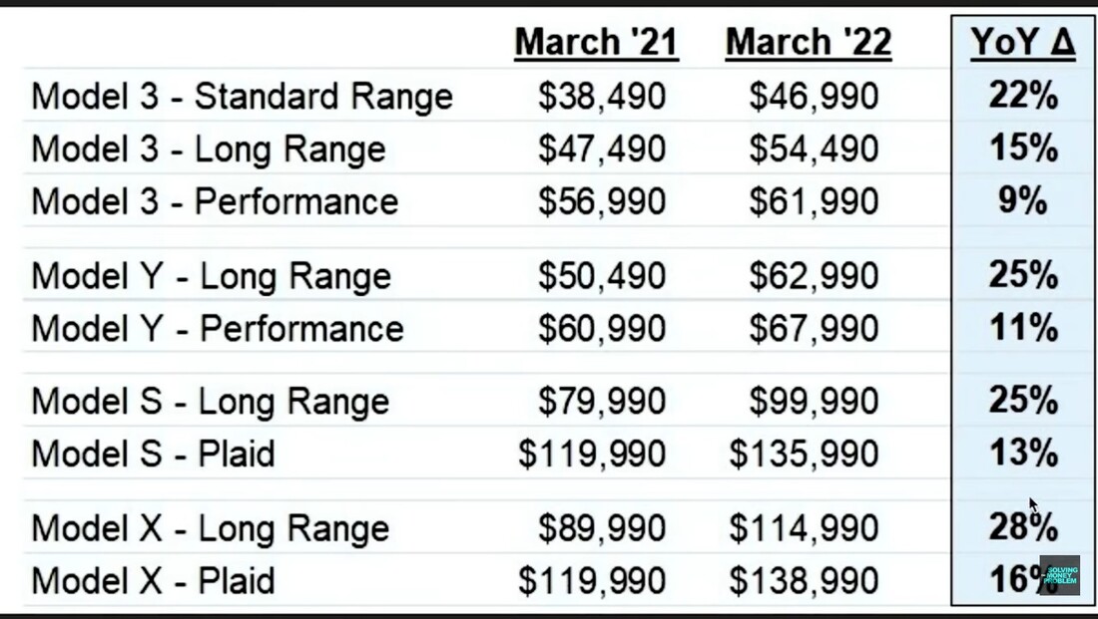Click the Solving Money Problem logo watermark
The height and width of the screenshot is (619, 1098).
point(1059,575)
